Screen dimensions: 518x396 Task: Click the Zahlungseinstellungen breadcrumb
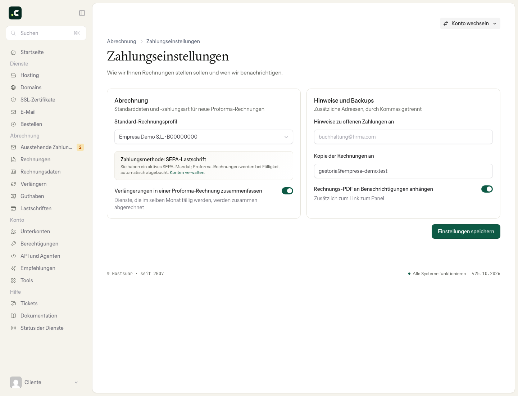(x=173, y=41)
